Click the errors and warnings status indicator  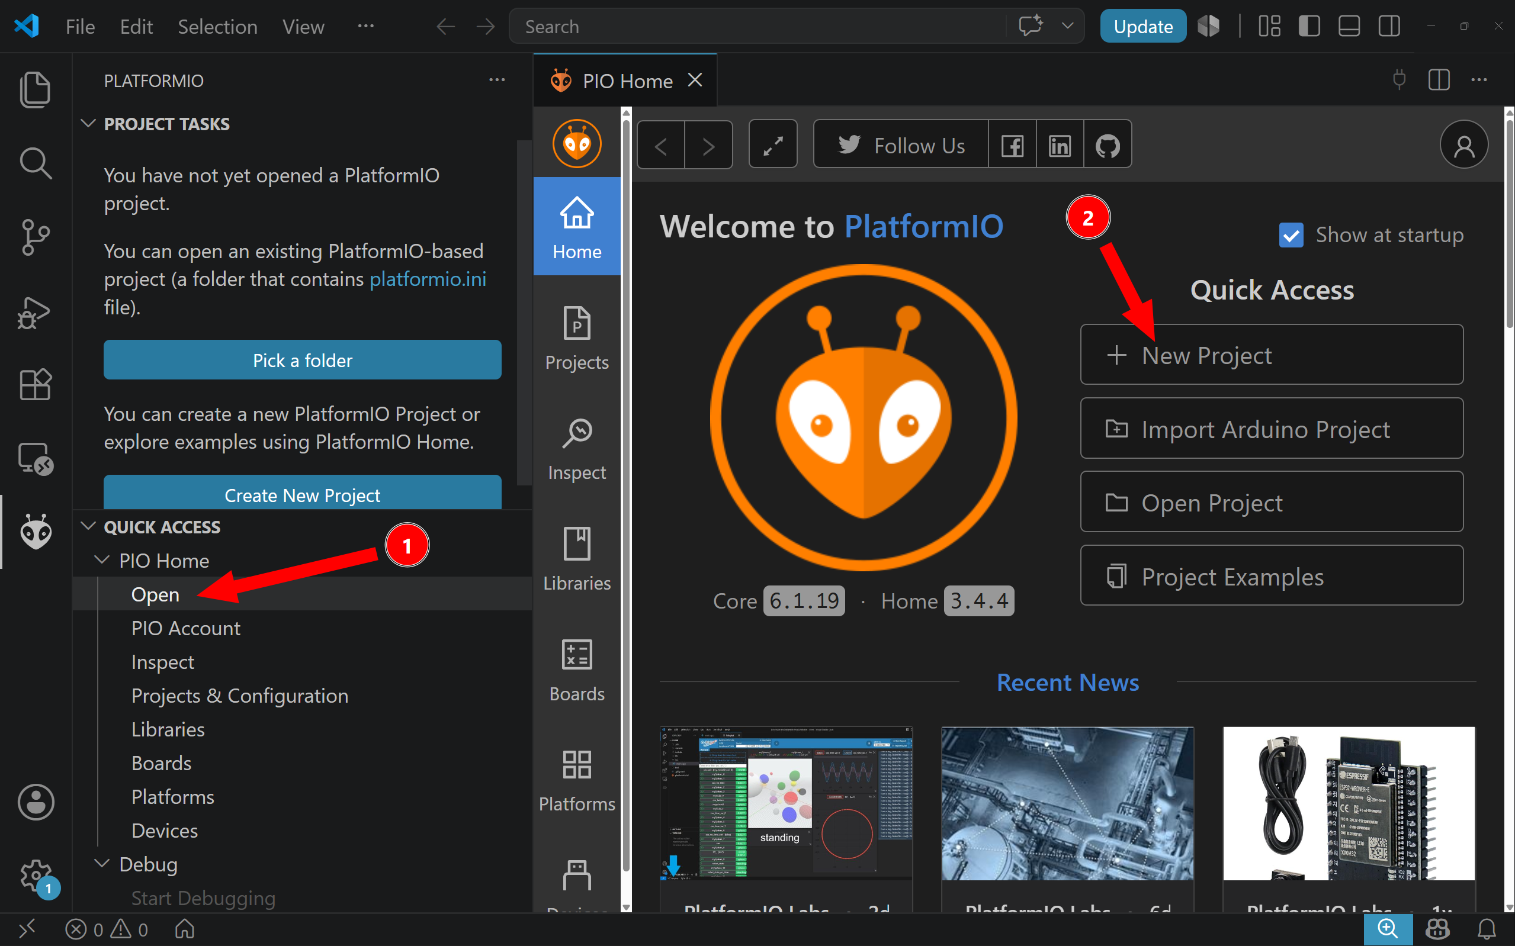coord(107,929)
